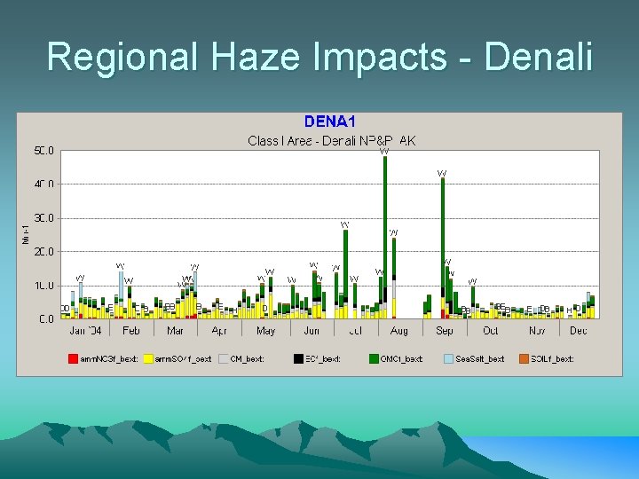This screenshot has height=479, width=639.
Task: Click the Apr month axis label
Action: (x=219, y=331)
